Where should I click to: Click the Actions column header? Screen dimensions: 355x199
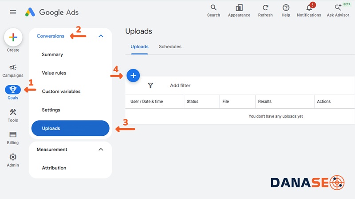(324, 102)
